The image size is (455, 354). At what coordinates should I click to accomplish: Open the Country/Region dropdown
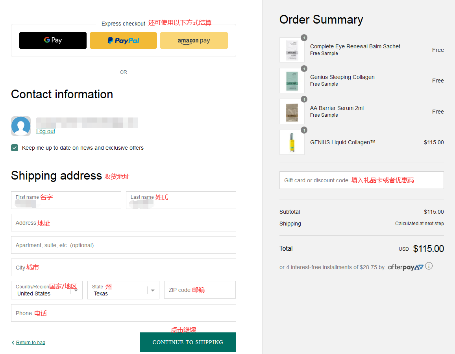tap(47, 290)
